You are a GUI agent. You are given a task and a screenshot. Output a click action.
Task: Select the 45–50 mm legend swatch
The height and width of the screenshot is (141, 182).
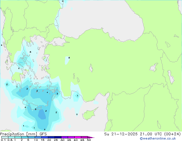(84, 137)
